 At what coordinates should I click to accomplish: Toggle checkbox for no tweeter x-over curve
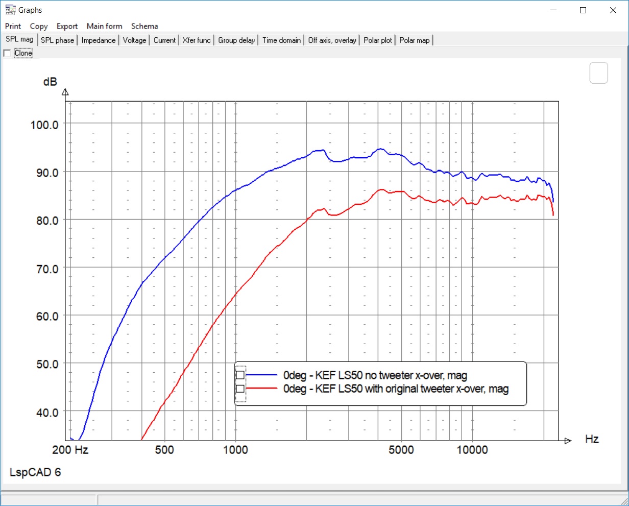(x=240, y=375)
